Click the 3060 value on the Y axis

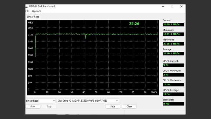point(30,28)
